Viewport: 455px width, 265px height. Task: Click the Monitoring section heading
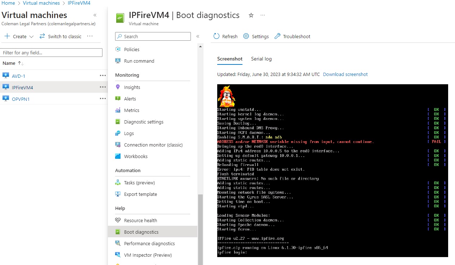point(127,75)
